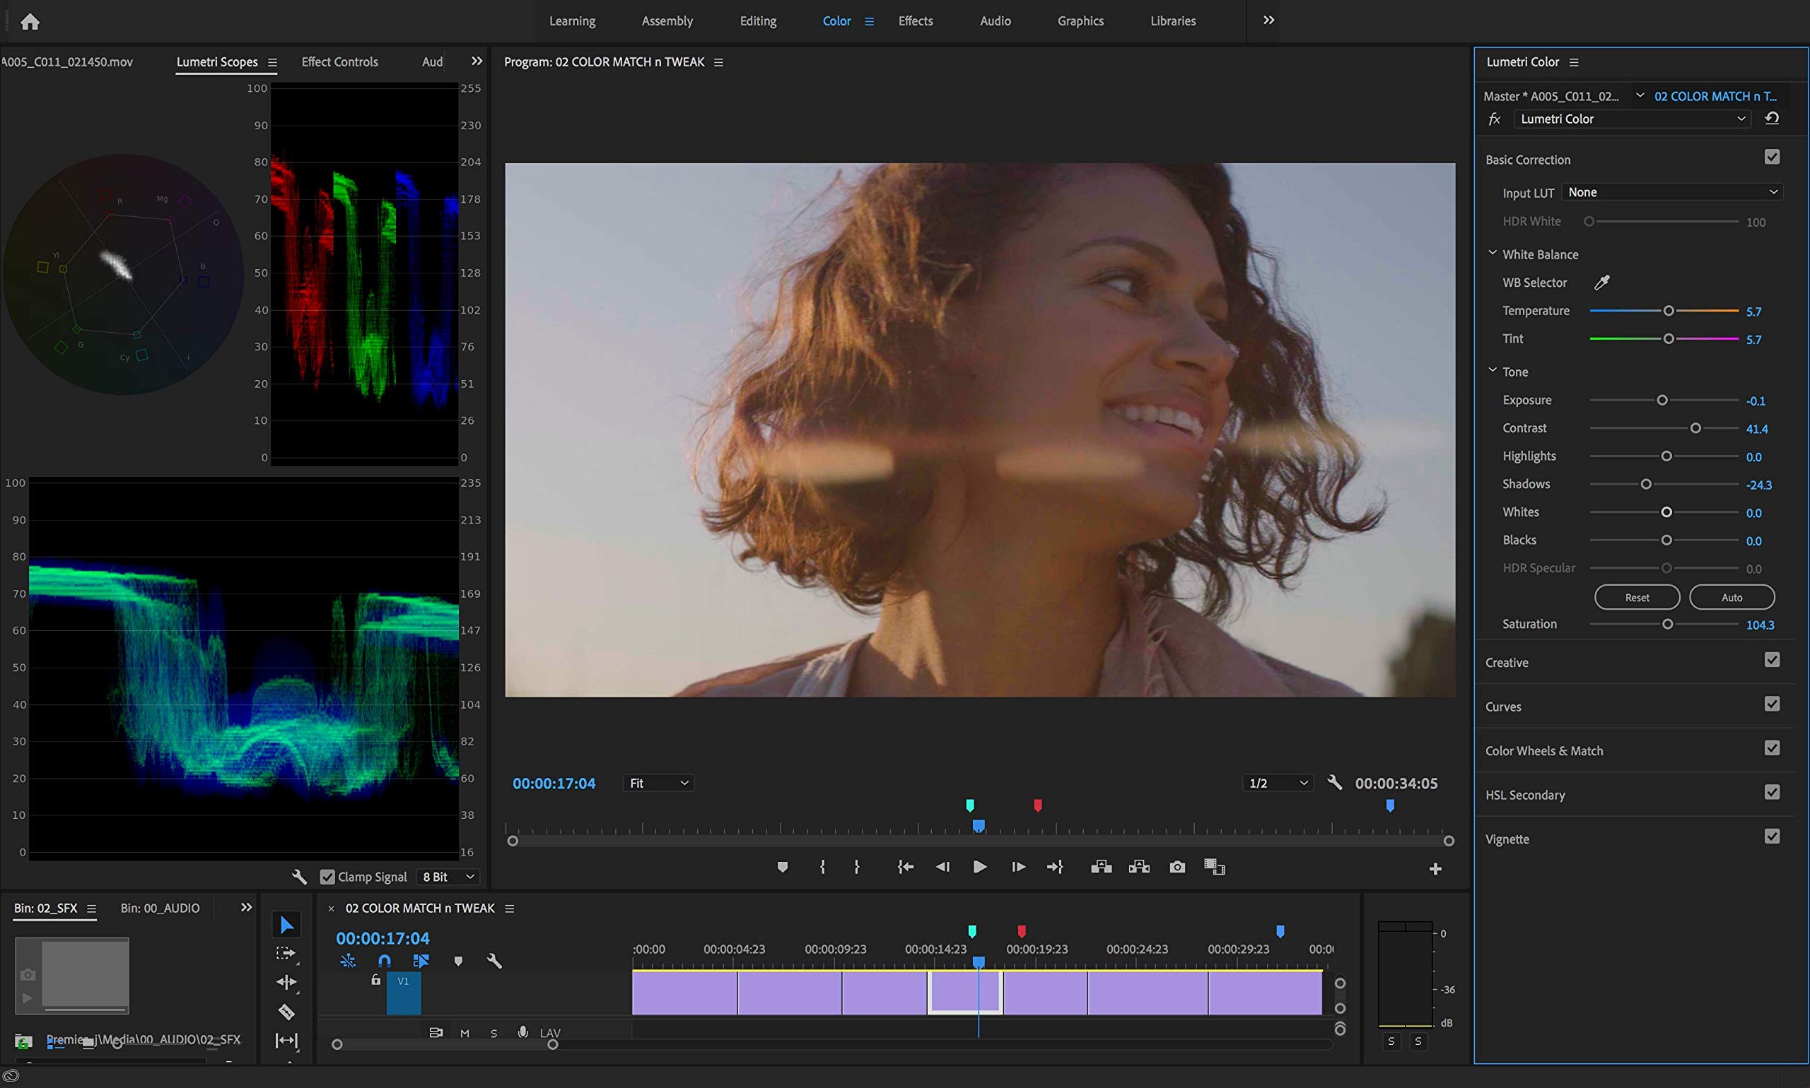Open the Fit zoom level dropdown
1810x1088 pixels.
coord(658,783)
